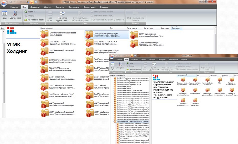Open the ОАО "Металлургический завод им А.К.Серова" folder
This screenshot has width=238, height=144.
[x=45, y=34]
